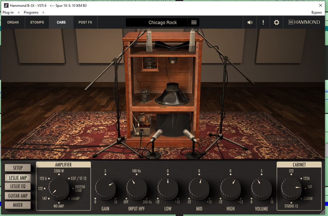
Task: Select the top right overhead microphone
Action: pyautogui.click(x=192, y=40)
